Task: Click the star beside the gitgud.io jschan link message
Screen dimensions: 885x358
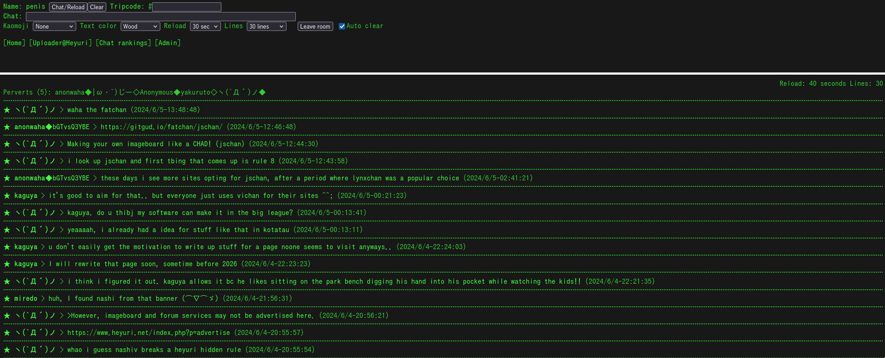Action: pyautogui.click(x=7, y=127)
